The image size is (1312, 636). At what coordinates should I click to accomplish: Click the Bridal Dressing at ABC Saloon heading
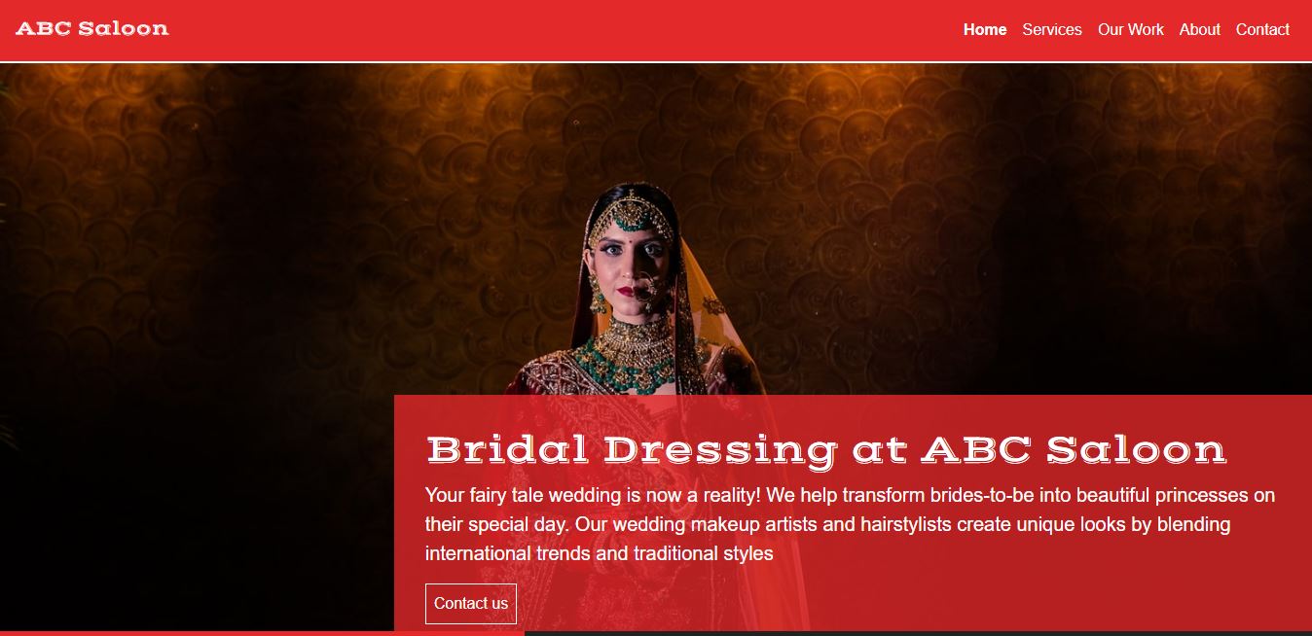pyautogui.click(x=826, y=449)
